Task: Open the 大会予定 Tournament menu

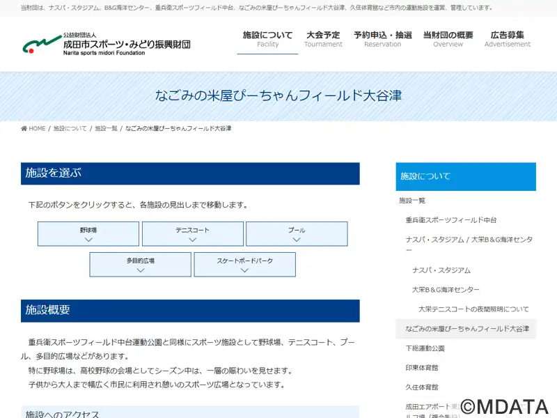Action: 323,39
